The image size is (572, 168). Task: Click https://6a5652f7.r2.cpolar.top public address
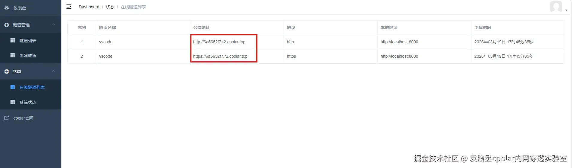(220, 56)
